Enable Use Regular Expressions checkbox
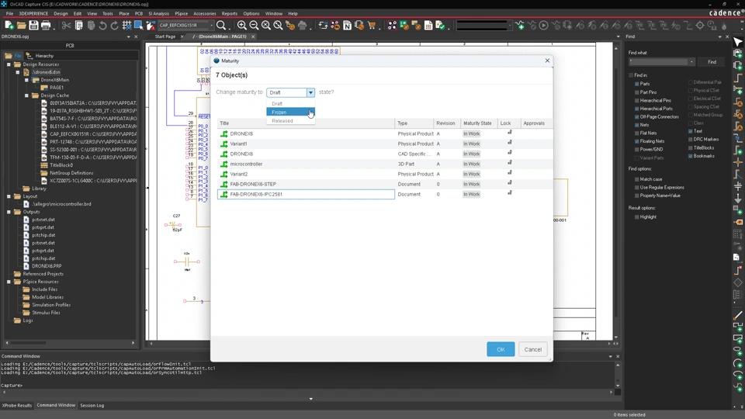745x419 pixels. coord(637,188)
